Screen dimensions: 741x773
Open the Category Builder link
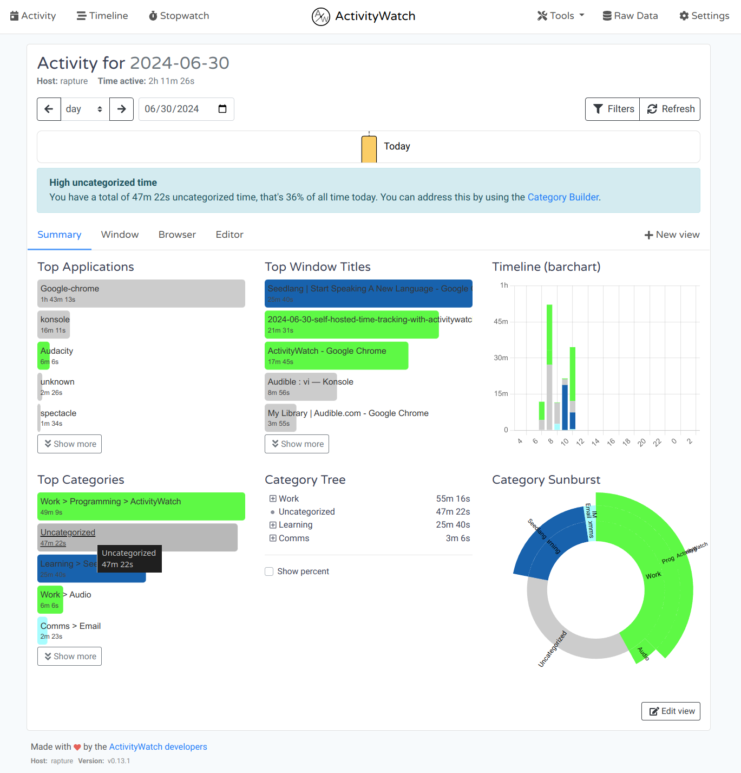[x=563, y=197]
